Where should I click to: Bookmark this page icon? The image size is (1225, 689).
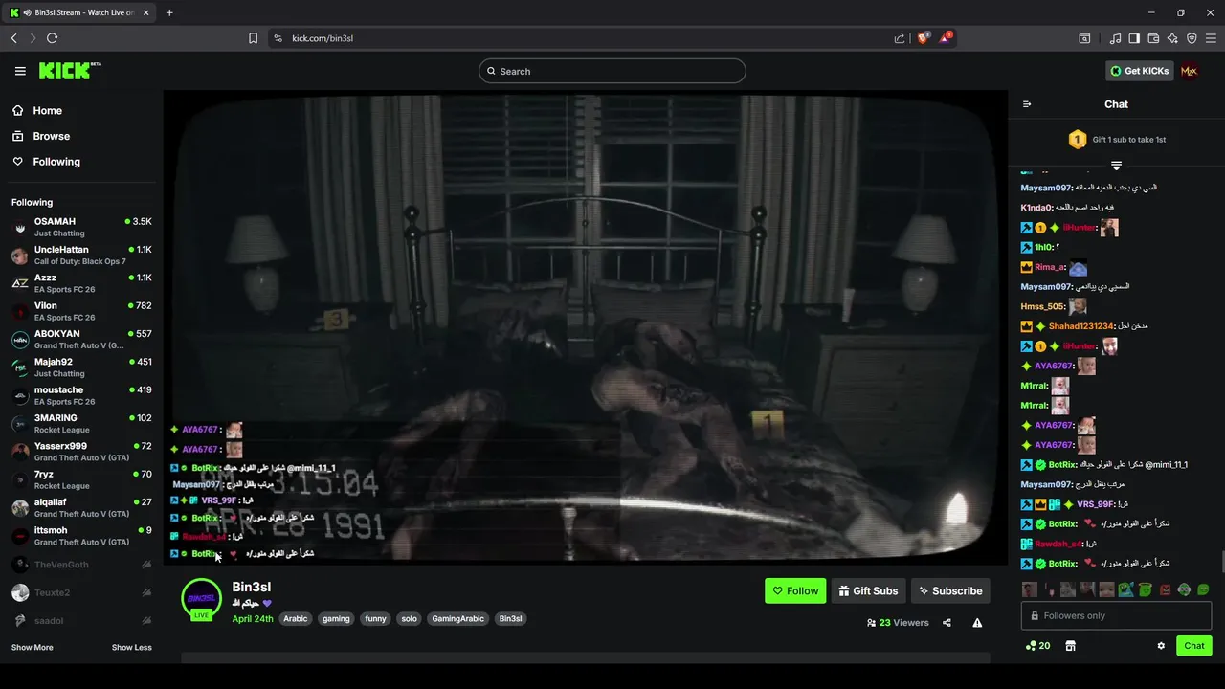coord(253,38)
